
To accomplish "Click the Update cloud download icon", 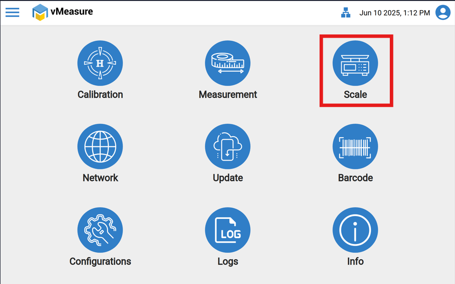I will (228, 147).
